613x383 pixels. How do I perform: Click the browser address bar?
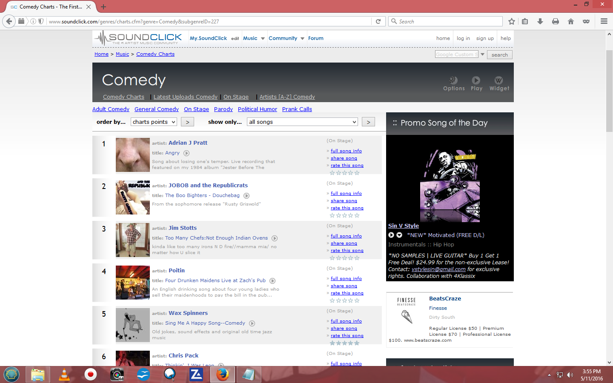click(x=209, y=21)
